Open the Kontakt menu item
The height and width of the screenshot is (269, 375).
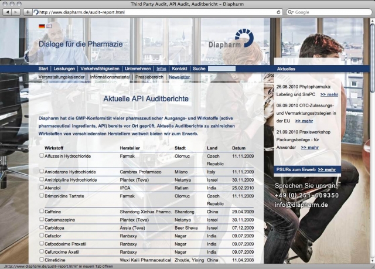[179, 69]
